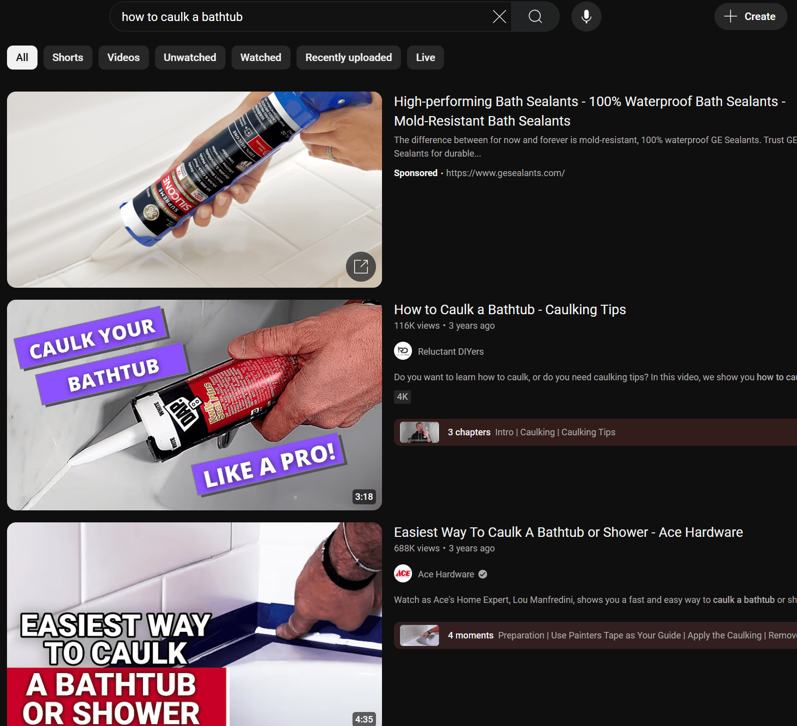Click the Reluctant DIYers video description snippet
Screen dimensions: 797x726
[x=595, y=377]
